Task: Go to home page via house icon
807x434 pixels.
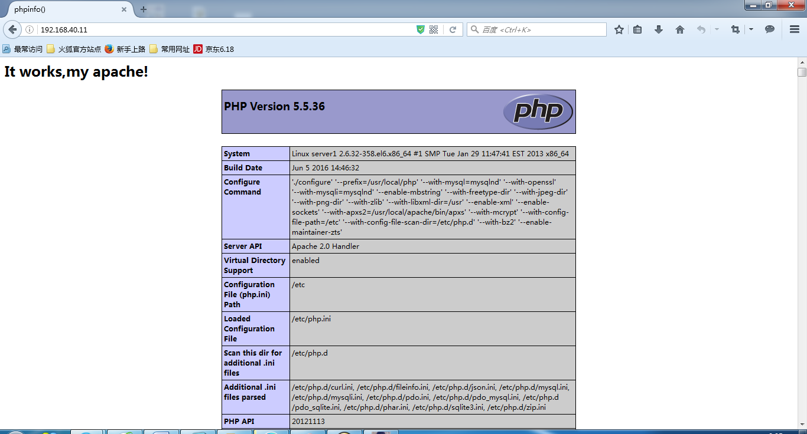Action: click(680, 29)
